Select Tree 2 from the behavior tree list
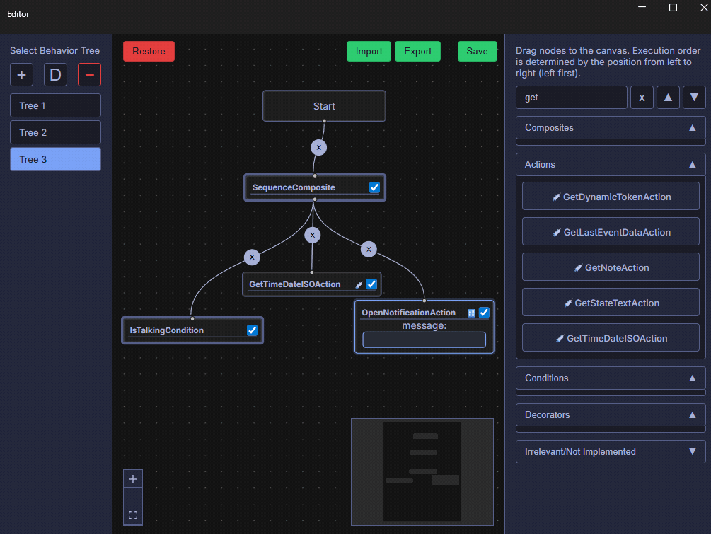711x534 pixels. (55, 132)
